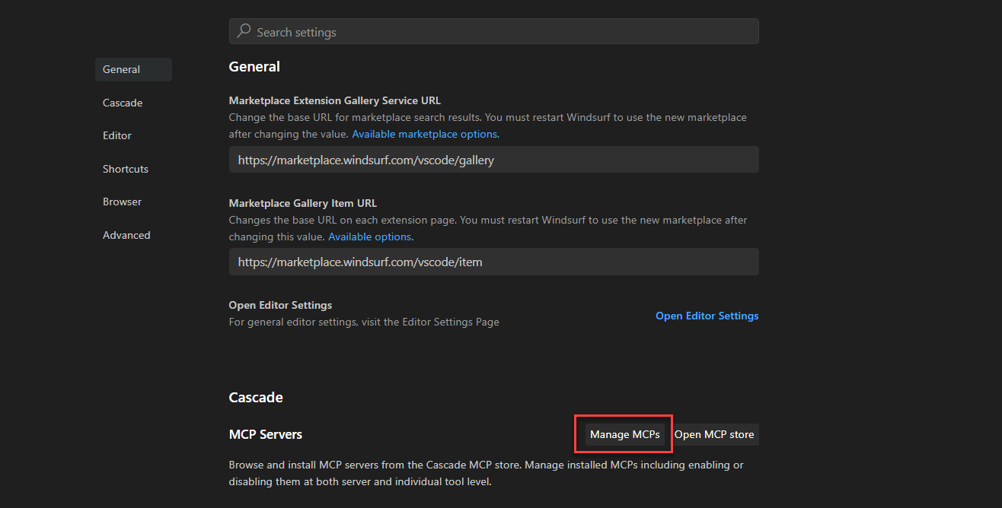Viewport: 1002px width, 508px height.
Task: Select the Advanced settings section
Action: click(126, 234)
